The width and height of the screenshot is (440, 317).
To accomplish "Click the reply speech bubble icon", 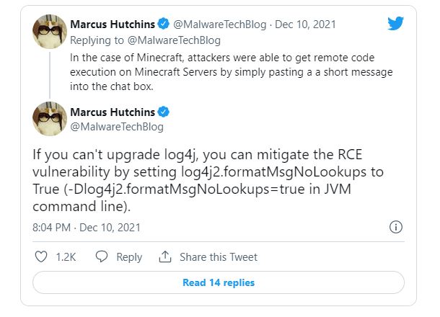I will click(102, 256).
